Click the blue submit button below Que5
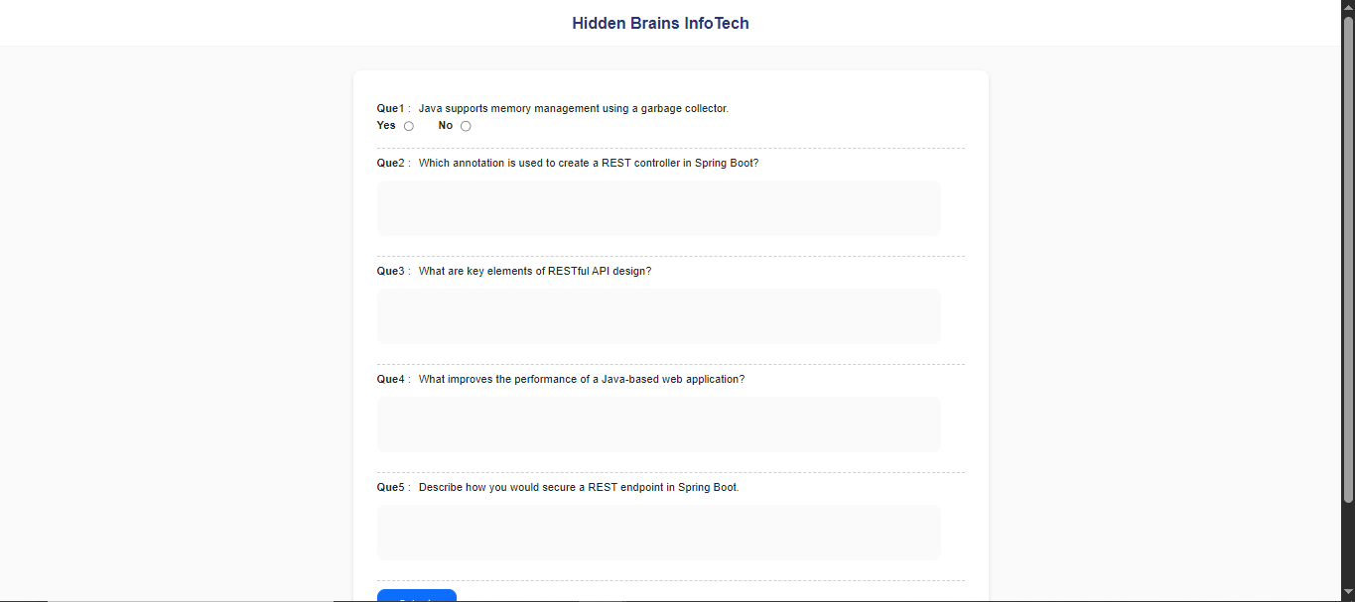This screenshot has height=602, width=1355. pos(417,596)
